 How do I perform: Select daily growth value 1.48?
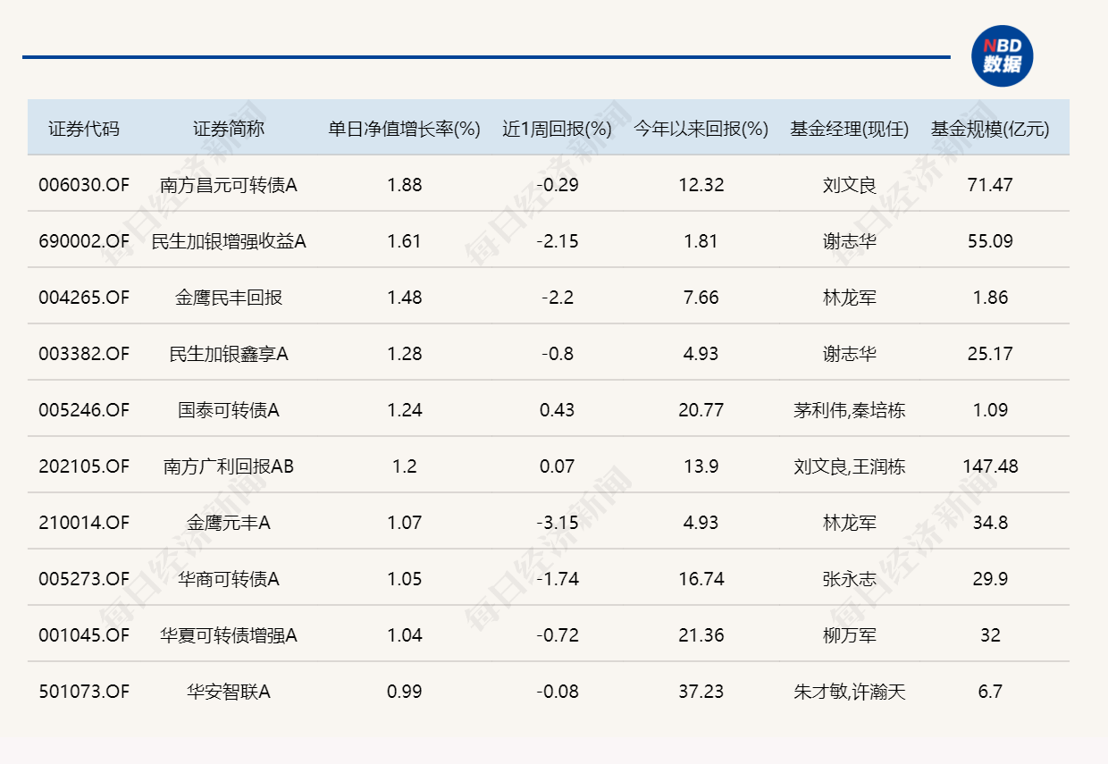coord(405,298)
